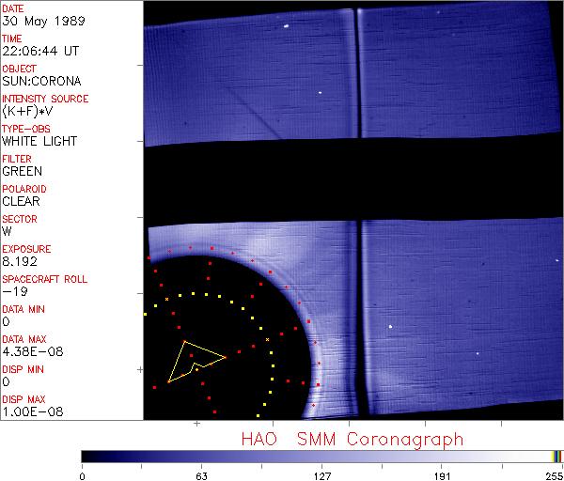Image resolution: width=564 pixels, height=481 pixels.
Task: Click the "INTENSITY SOURCE" label
Action: tap(45, 99)
